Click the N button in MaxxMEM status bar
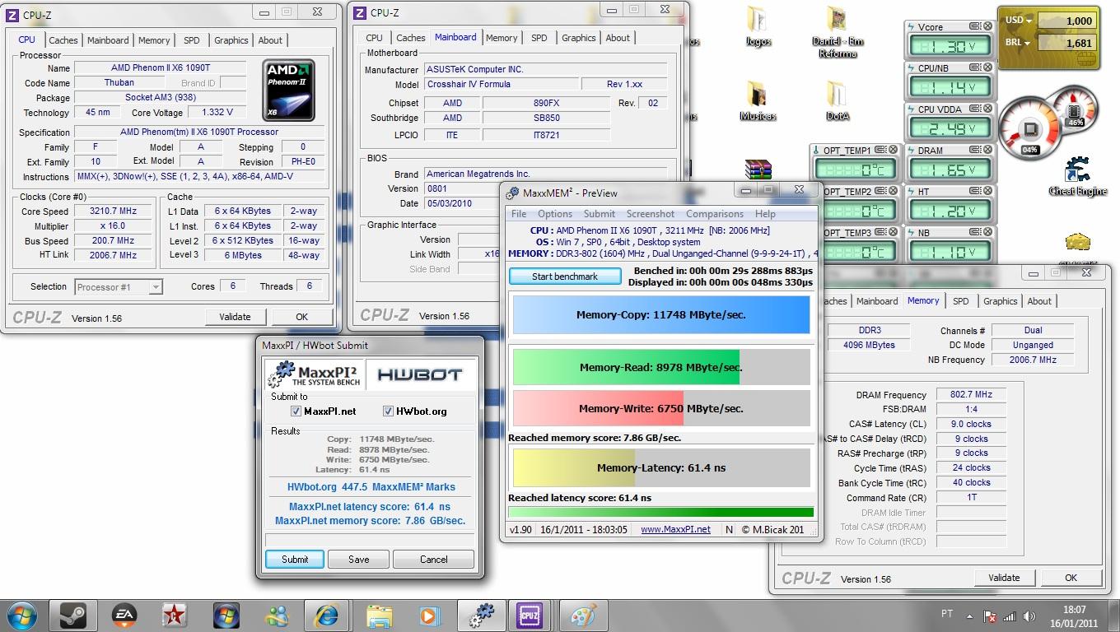The width and height of the screenshot is (1120, 632). [x=729, y=529]
